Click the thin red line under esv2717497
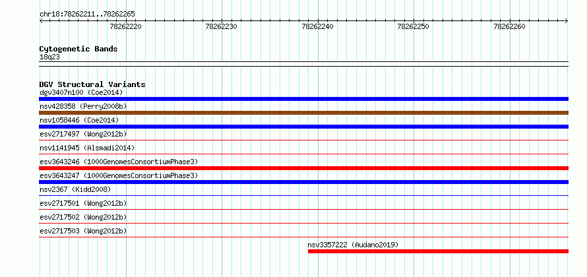Screen dimensions: 587x277 [303, 140]
